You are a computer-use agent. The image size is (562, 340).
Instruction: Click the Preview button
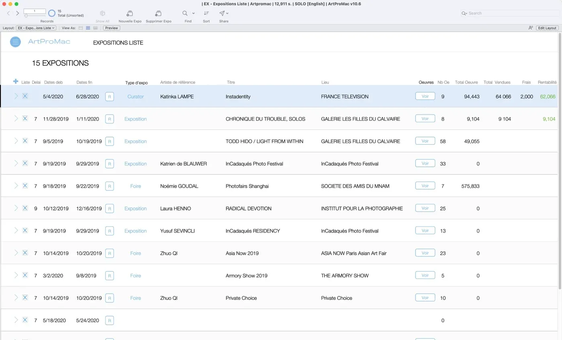coord(112,28)
